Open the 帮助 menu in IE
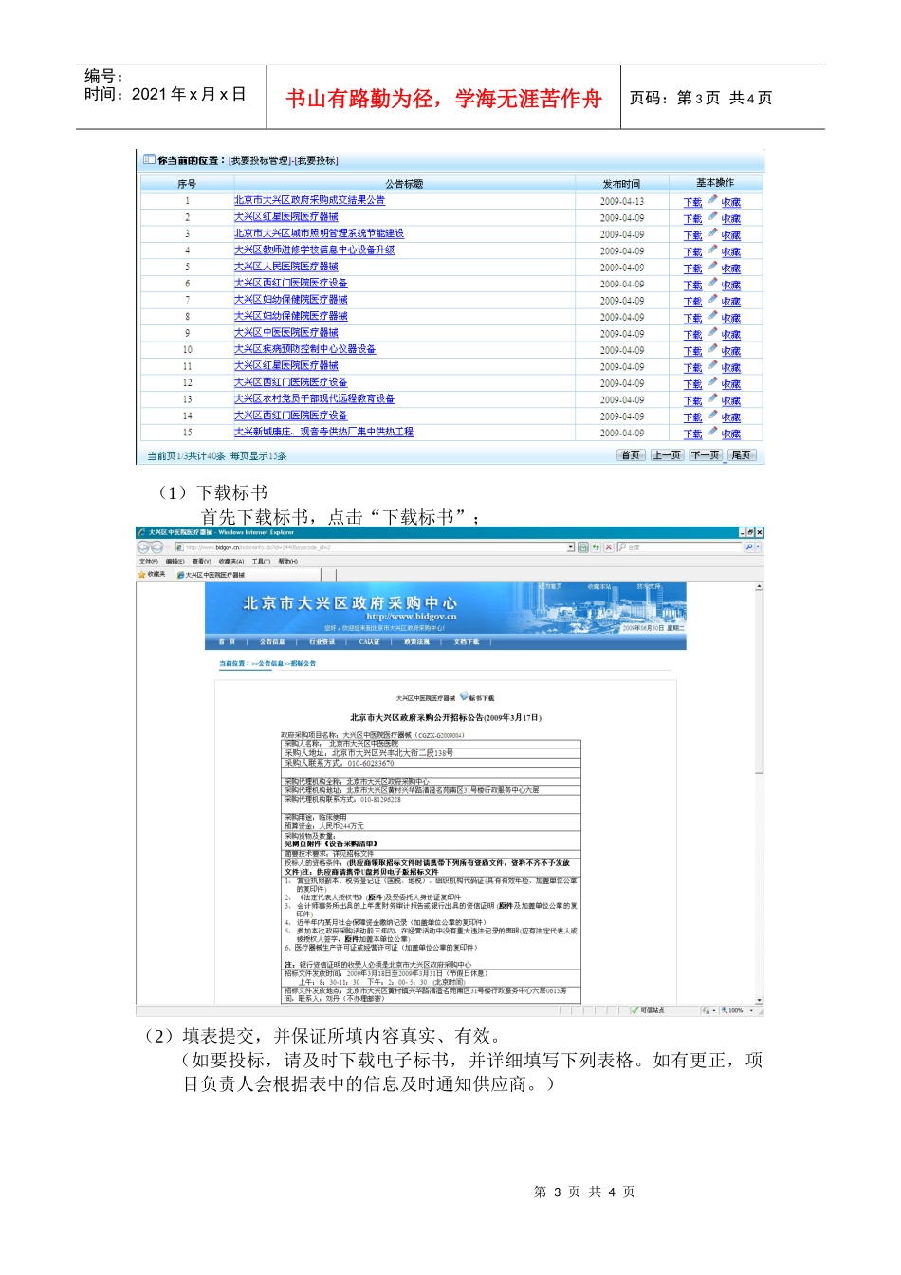This screenshot has width=901, height=1275. tap(287, 562)
